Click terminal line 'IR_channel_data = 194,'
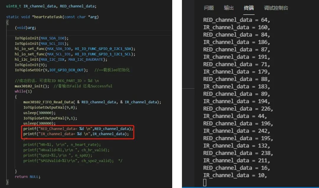This screenshot has width=319, height=188. point(236,101)
